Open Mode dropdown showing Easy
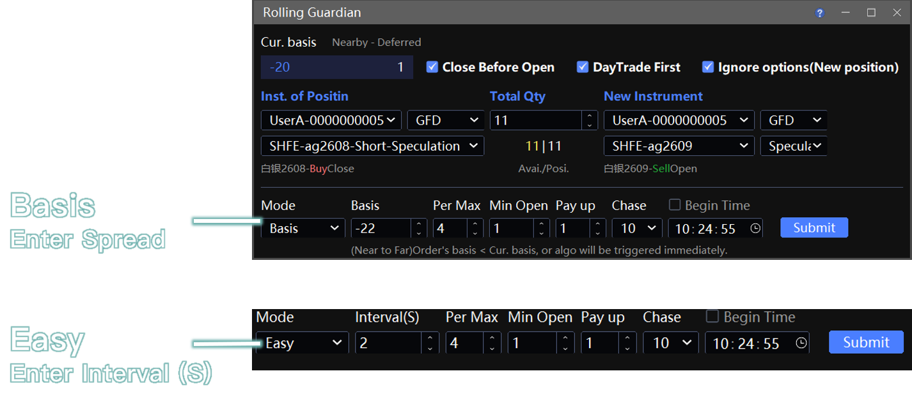The image size is (912, 394). click(303, 343)
